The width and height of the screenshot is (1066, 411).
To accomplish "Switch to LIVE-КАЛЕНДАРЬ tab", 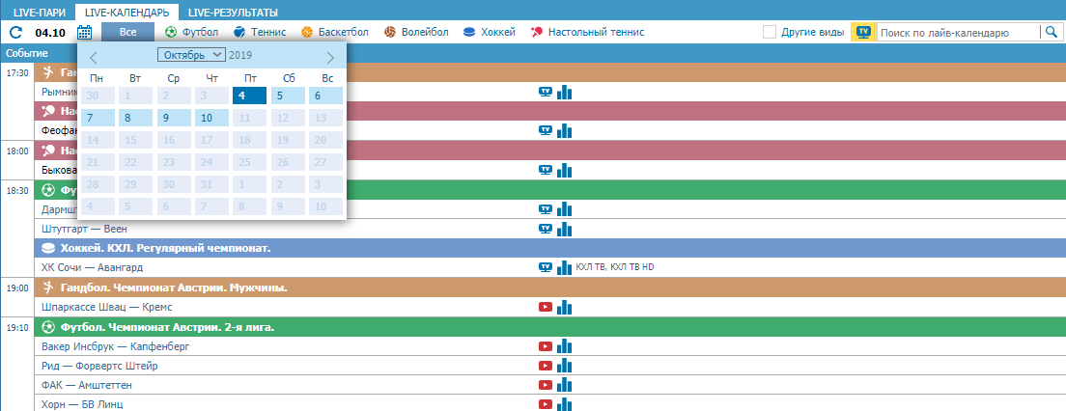I will pyautogui.click(x=127, y=13).
